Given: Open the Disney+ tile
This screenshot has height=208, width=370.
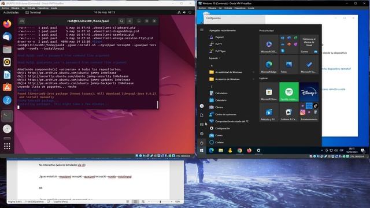Looking at the screenshot, I should tap(309, 92).
